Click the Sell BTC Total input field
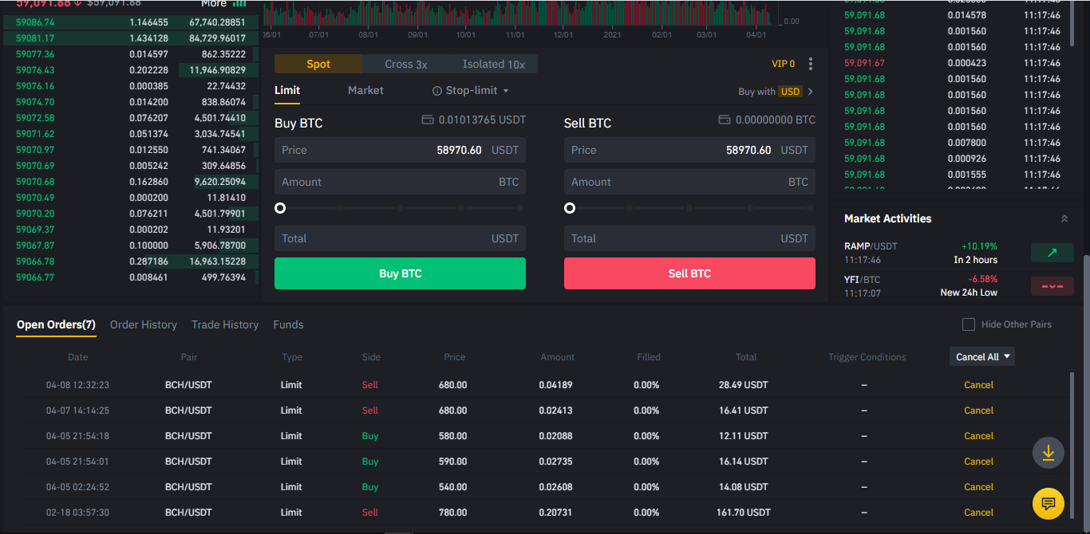 tap(689, 238)
